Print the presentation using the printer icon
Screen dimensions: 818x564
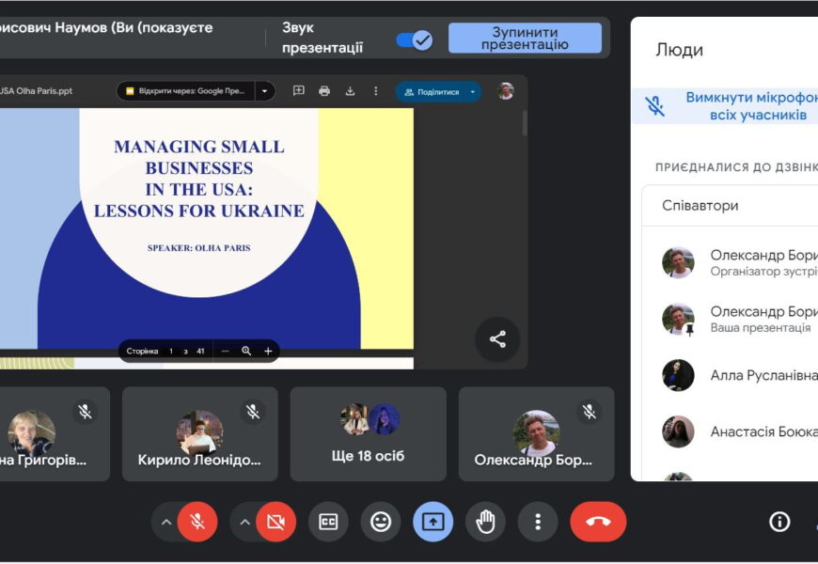pyautogui.click(x=324, y=91)
